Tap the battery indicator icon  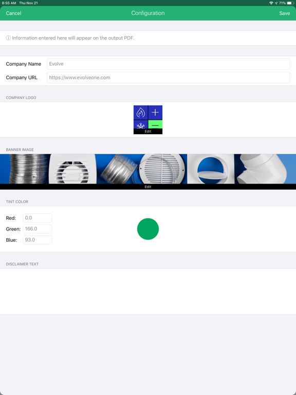(x=290, y=3)
